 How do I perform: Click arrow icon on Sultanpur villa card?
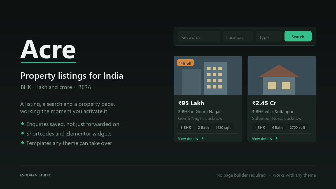tap(276, 138)
